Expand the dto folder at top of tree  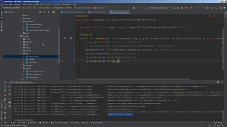click(21, 16)
